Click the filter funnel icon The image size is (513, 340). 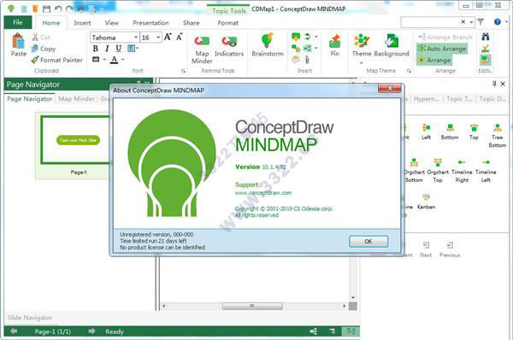coord(481,22)
